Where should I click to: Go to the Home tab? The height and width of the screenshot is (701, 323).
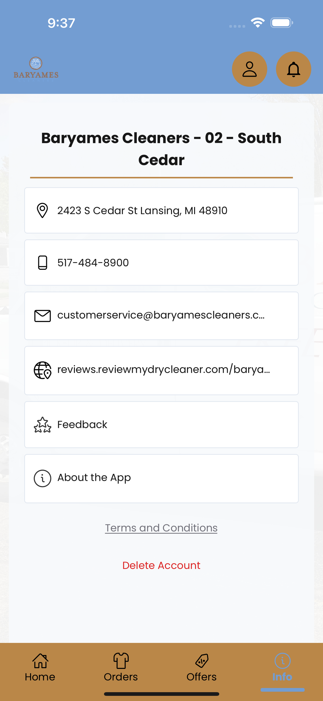click(40, 667)
